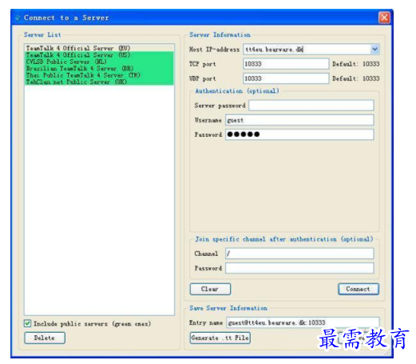Viewport: 416px width, 364px height.
Task: Select Brazilian TeamTalk 4 Server (BR) entry
Action: point(99,69)
